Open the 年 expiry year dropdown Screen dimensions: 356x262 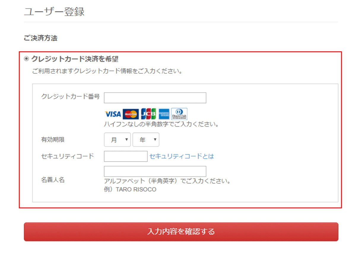[x=146, y=140]
